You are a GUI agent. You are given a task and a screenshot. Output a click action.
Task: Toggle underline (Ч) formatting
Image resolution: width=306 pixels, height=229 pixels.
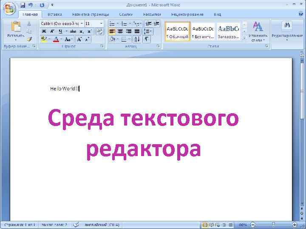[x=60, y=31]
